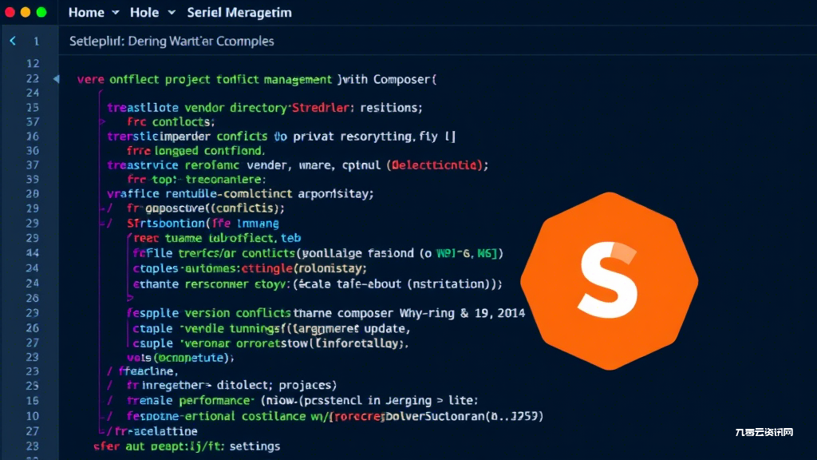
Task: Maximize the window with the green button
Action: click(x=41, y=13)
